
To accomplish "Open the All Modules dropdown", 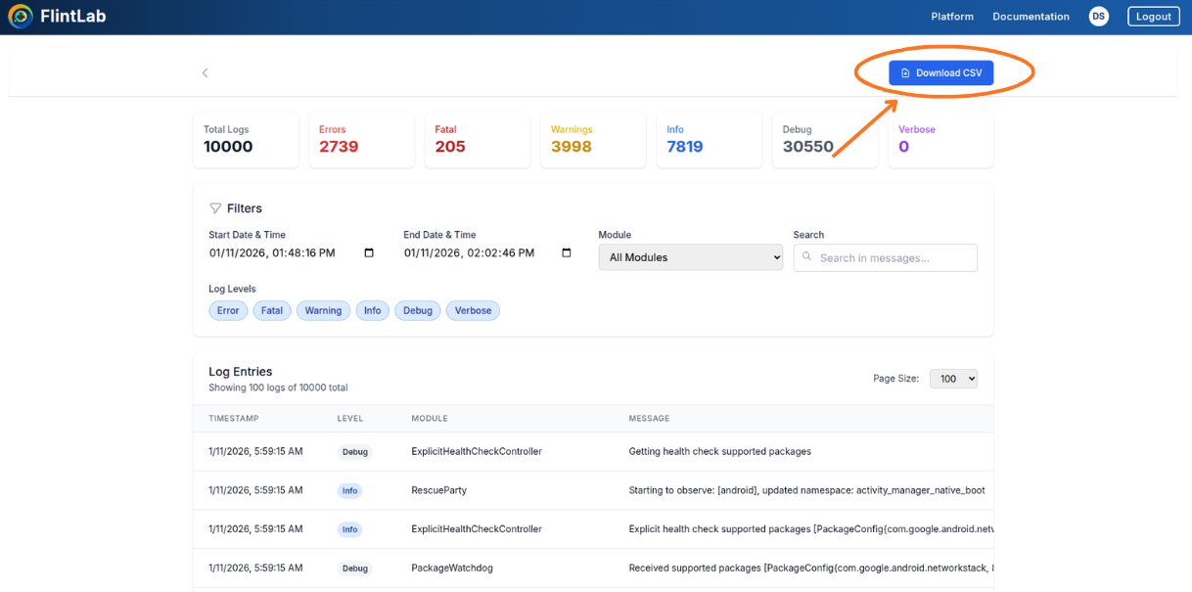I will tap(691, 257).
